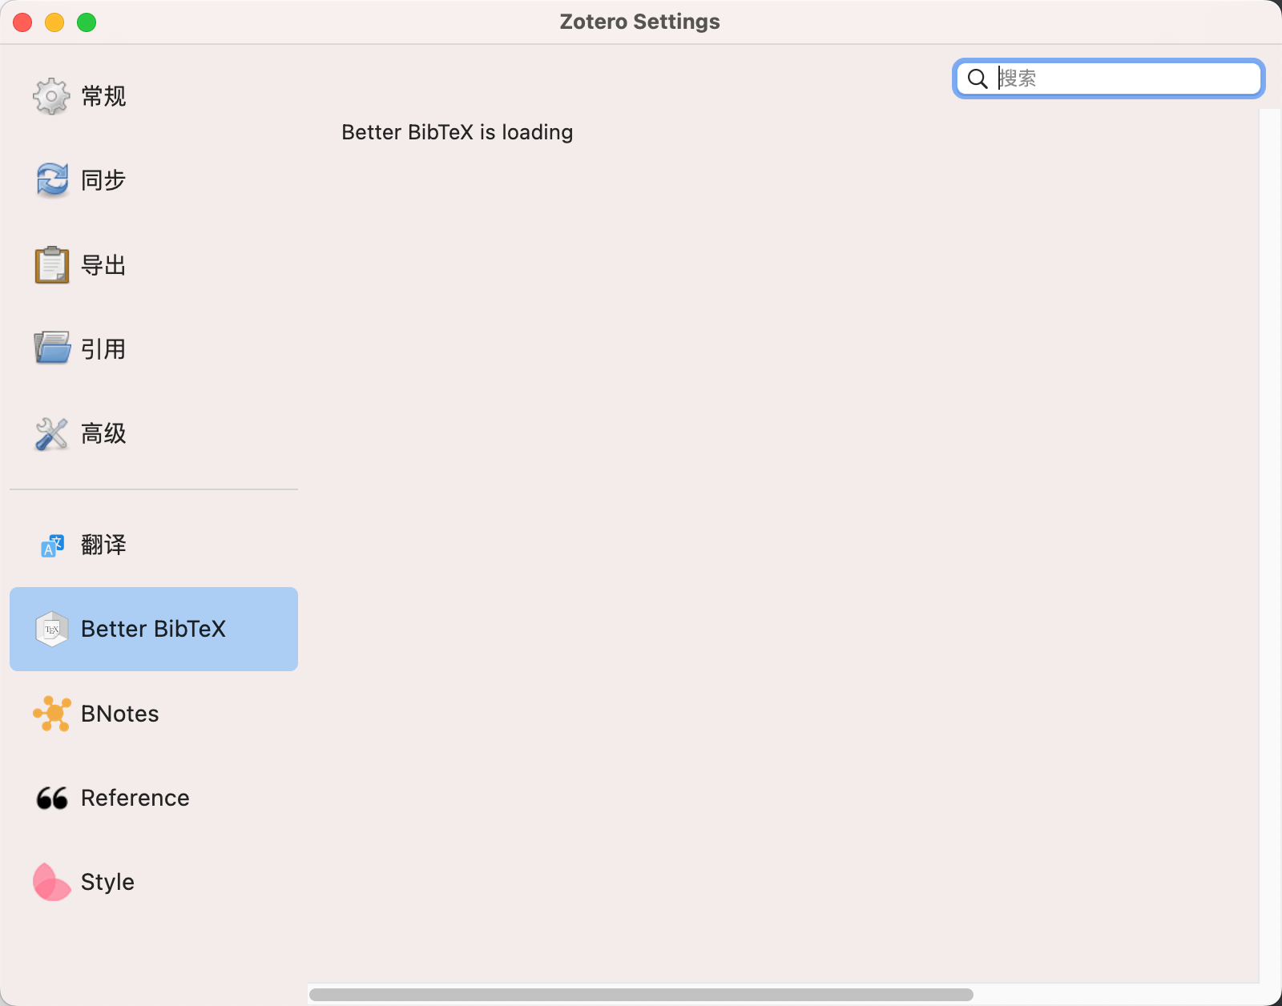Viewport: 1282px width, 1006px height.
Task: Click the Export (导出) clipboard icon
Action: tap(52, 265)
